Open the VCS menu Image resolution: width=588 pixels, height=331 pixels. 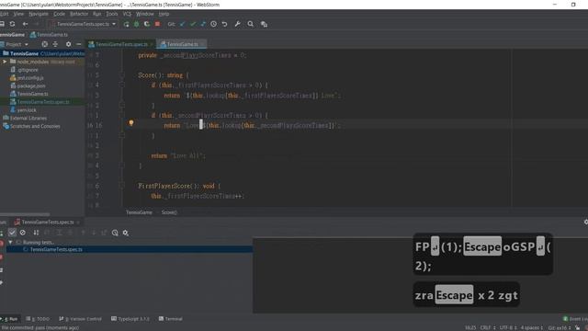(127, 14)
